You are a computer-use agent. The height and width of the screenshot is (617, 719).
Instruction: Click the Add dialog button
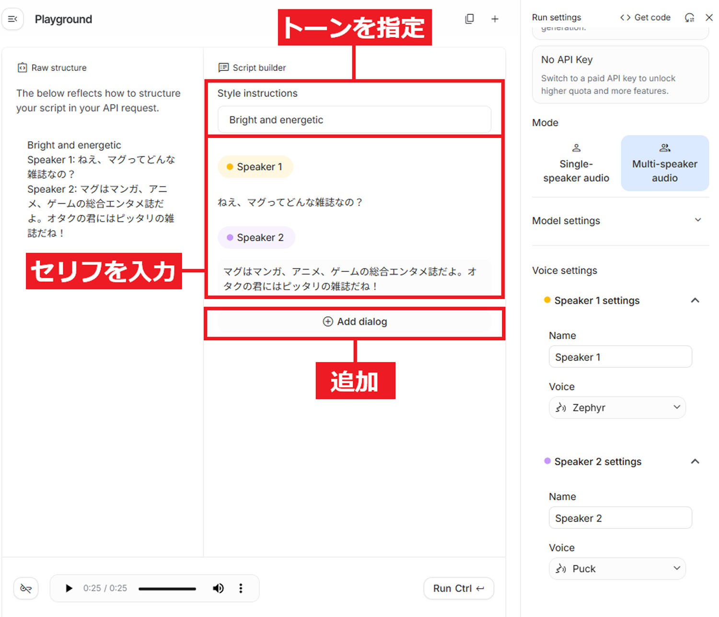(355, 322)
